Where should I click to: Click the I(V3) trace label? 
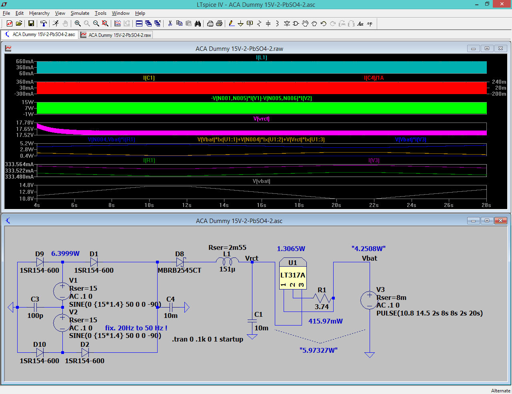click(374, 161)
